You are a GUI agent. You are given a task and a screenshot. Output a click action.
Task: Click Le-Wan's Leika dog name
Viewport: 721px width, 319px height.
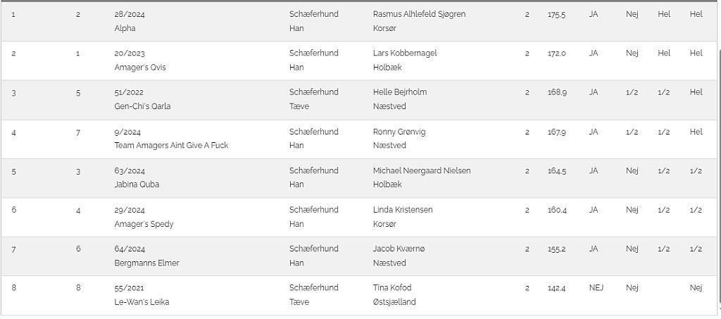(x=142, y=302)
